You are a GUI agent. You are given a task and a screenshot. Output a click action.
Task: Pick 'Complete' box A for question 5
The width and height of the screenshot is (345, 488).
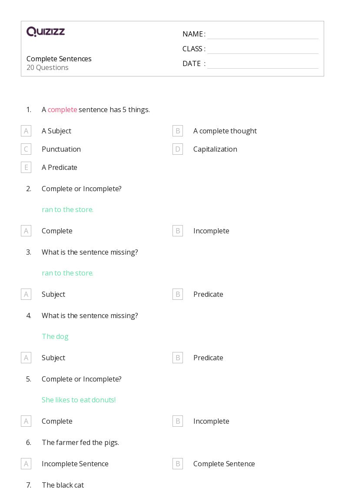pyautogui.click(x=26, y=421)
